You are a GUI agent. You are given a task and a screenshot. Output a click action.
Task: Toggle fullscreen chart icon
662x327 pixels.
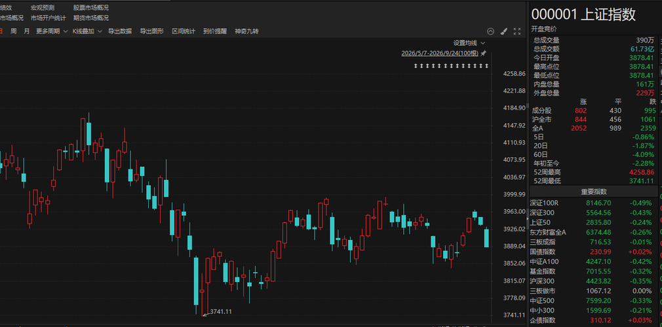(516, 31)
